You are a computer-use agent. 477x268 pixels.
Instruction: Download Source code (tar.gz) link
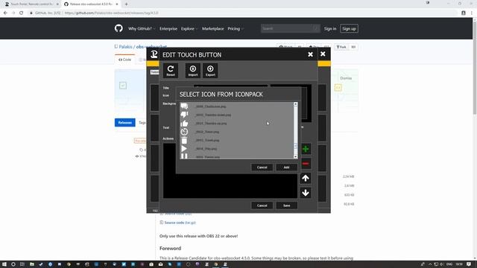180,223
